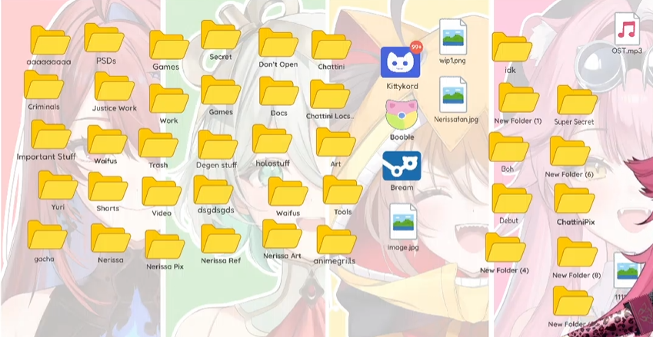
Task: Open the Important Stuff folder
Action: pos(51,134)
